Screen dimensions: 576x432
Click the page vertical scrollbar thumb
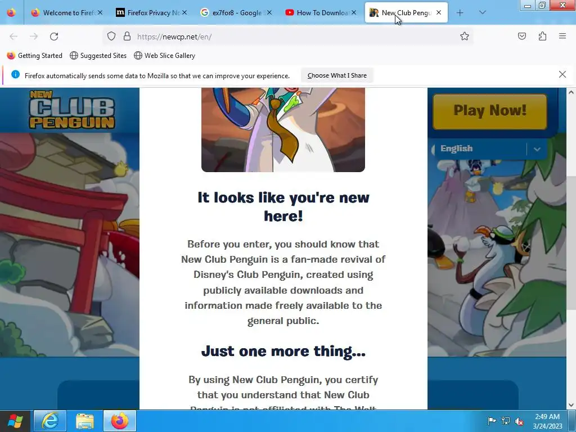pyautogui.click(x=571, y=242)
